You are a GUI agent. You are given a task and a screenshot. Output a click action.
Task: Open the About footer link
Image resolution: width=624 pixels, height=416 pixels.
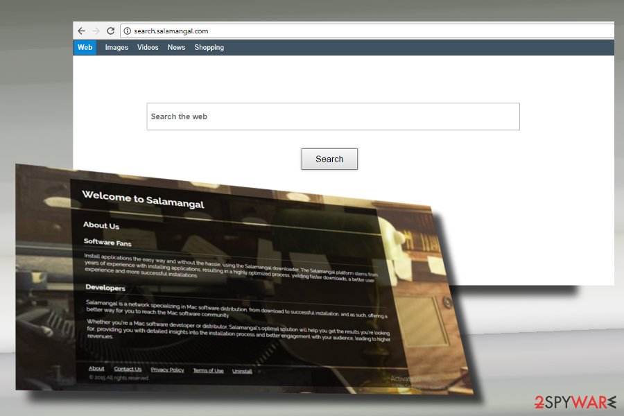pos(96,369)
